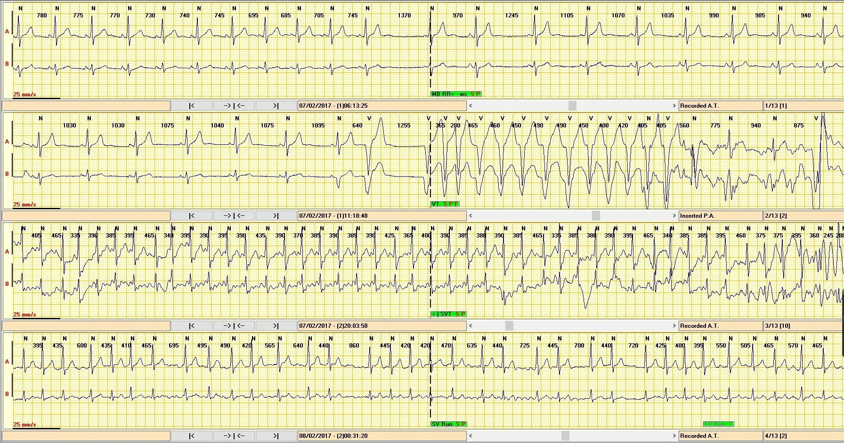This screenshot has height=443, width=844.
Task: Jump to first event in 20:03:58 strip
Action: (191, 326)
